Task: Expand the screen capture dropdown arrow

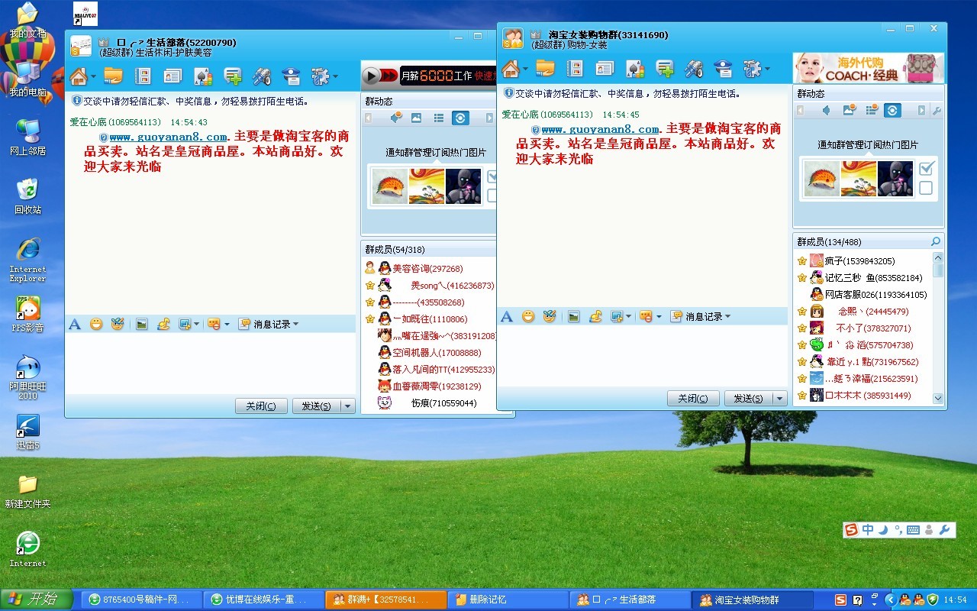Action: point(628,315)
